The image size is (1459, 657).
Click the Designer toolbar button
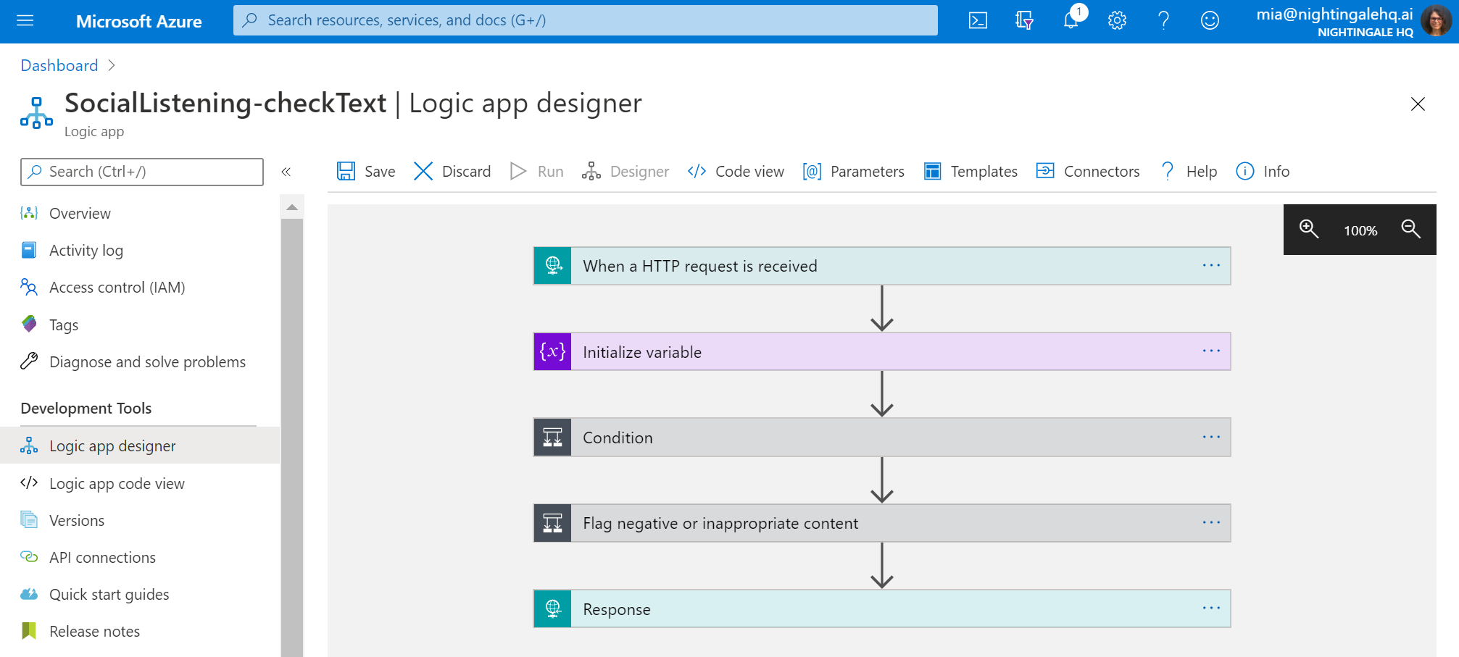[x=625, y=171]
